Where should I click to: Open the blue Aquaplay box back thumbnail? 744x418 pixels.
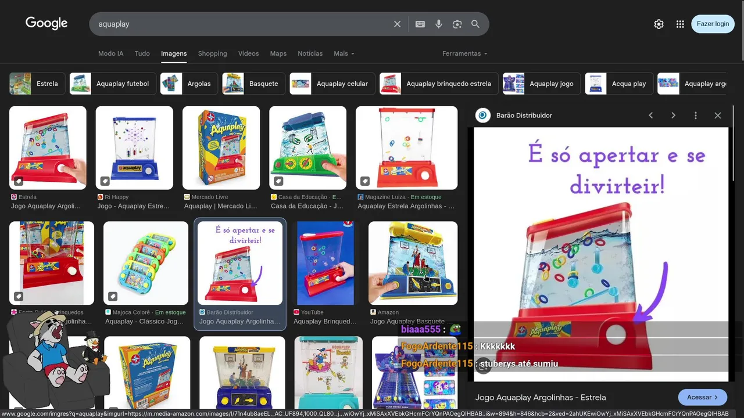coord(147,373)
